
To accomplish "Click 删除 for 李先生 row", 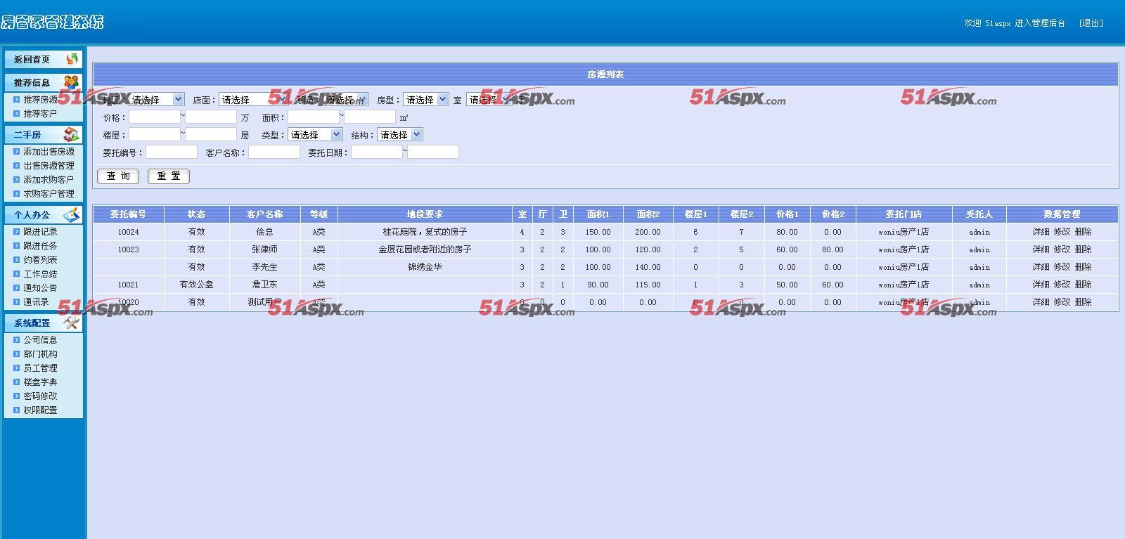I will (x=1083, y=266).
